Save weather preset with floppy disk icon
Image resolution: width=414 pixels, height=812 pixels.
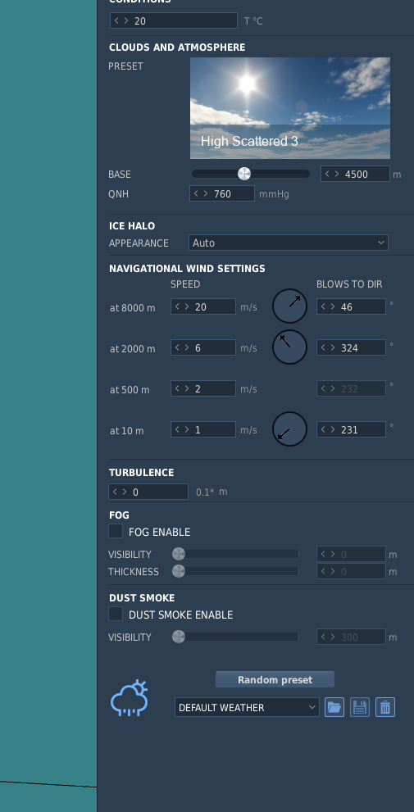click(x=360, y=707)
